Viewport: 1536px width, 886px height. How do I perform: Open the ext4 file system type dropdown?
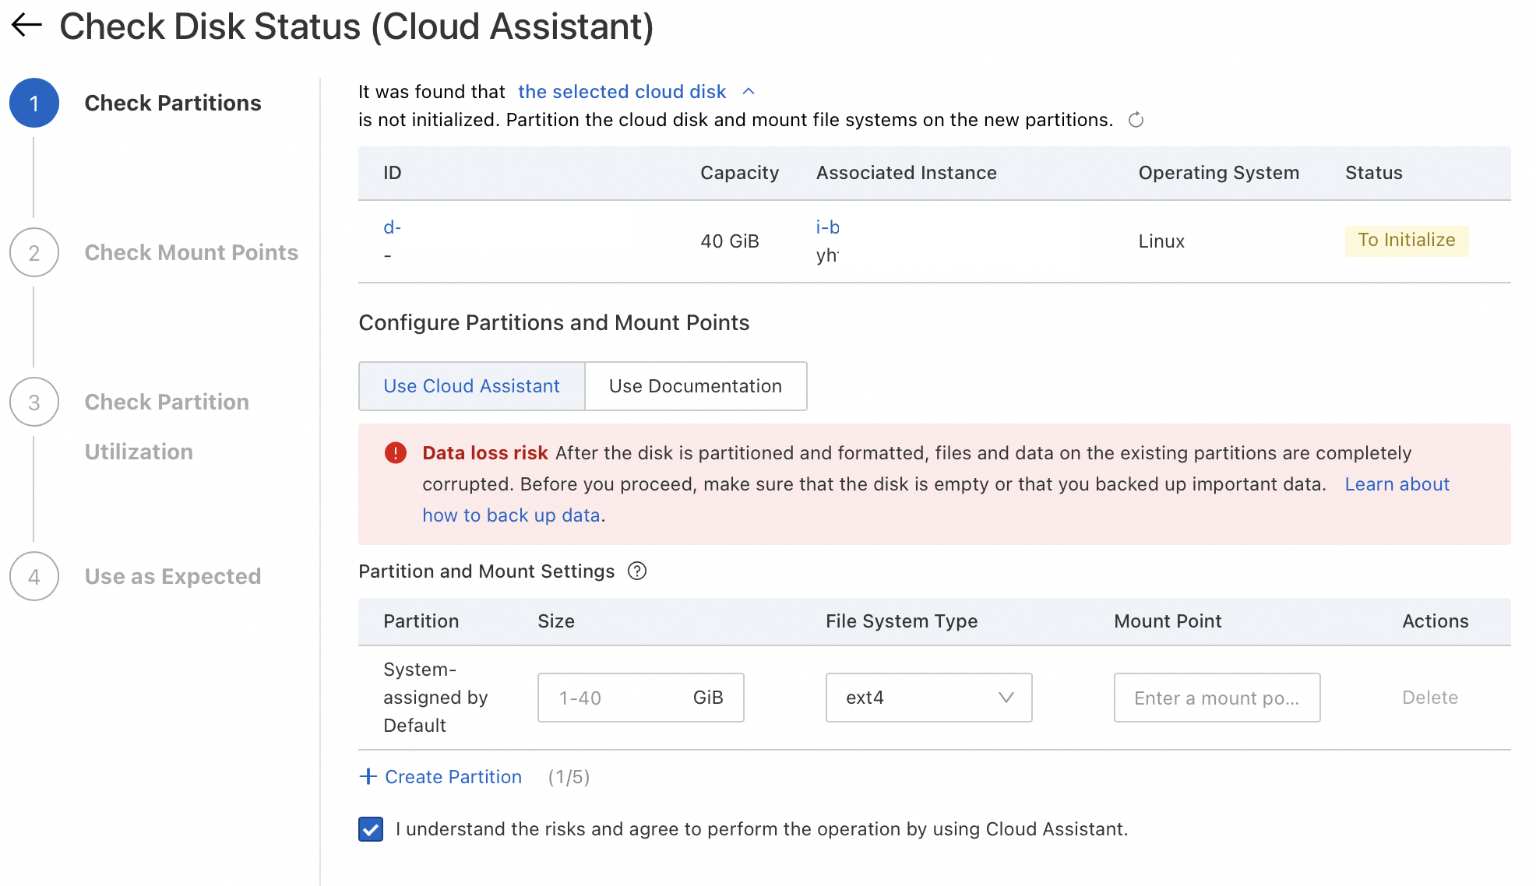(928, 698)
